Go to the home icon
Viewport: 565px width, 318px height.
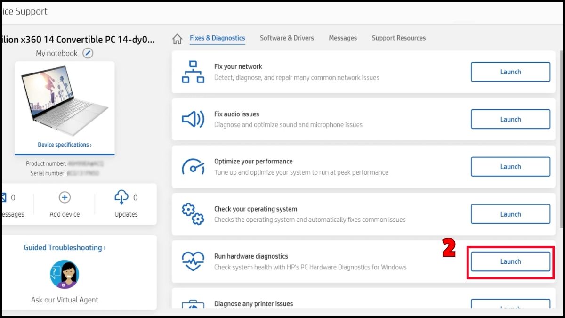177,38
